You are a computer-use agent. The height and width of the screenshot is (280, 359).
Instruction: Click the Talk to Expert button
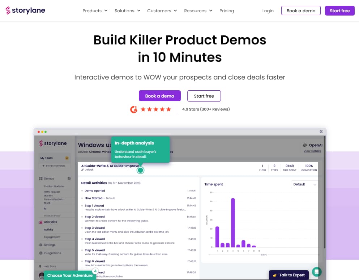[289, 275]
